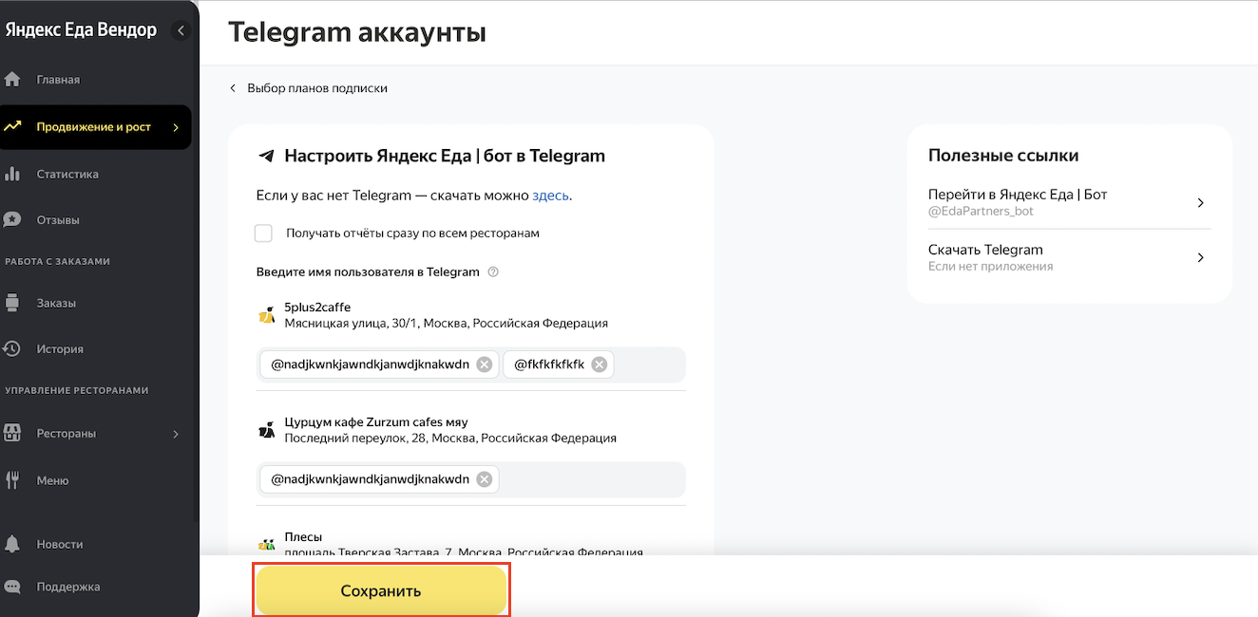This screenshot has height=617, width=1258.
Task: Click the Полезные ссылки heading
Action: 1003,156
